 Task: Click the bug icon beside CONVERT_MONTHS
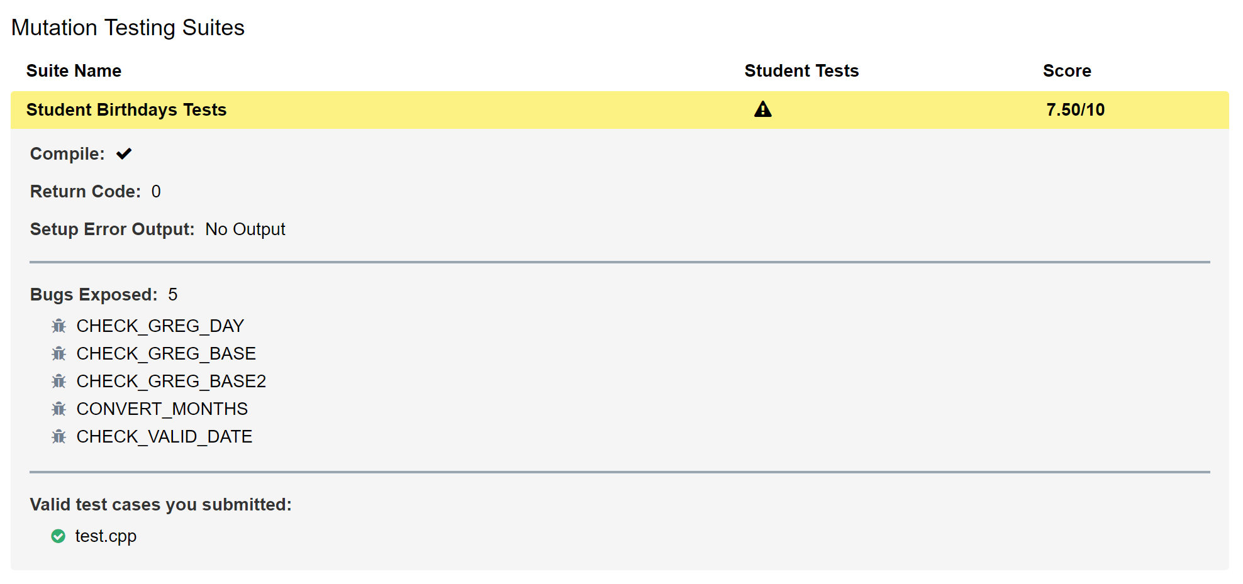[59, 409]
